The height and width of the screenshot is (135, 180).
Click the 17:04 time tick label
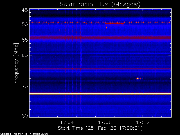[67, 122]
